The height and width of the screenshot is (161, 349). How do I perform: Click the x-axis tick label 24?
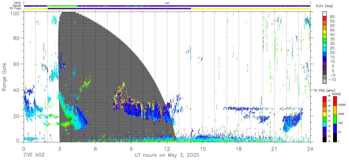point(310,149)
